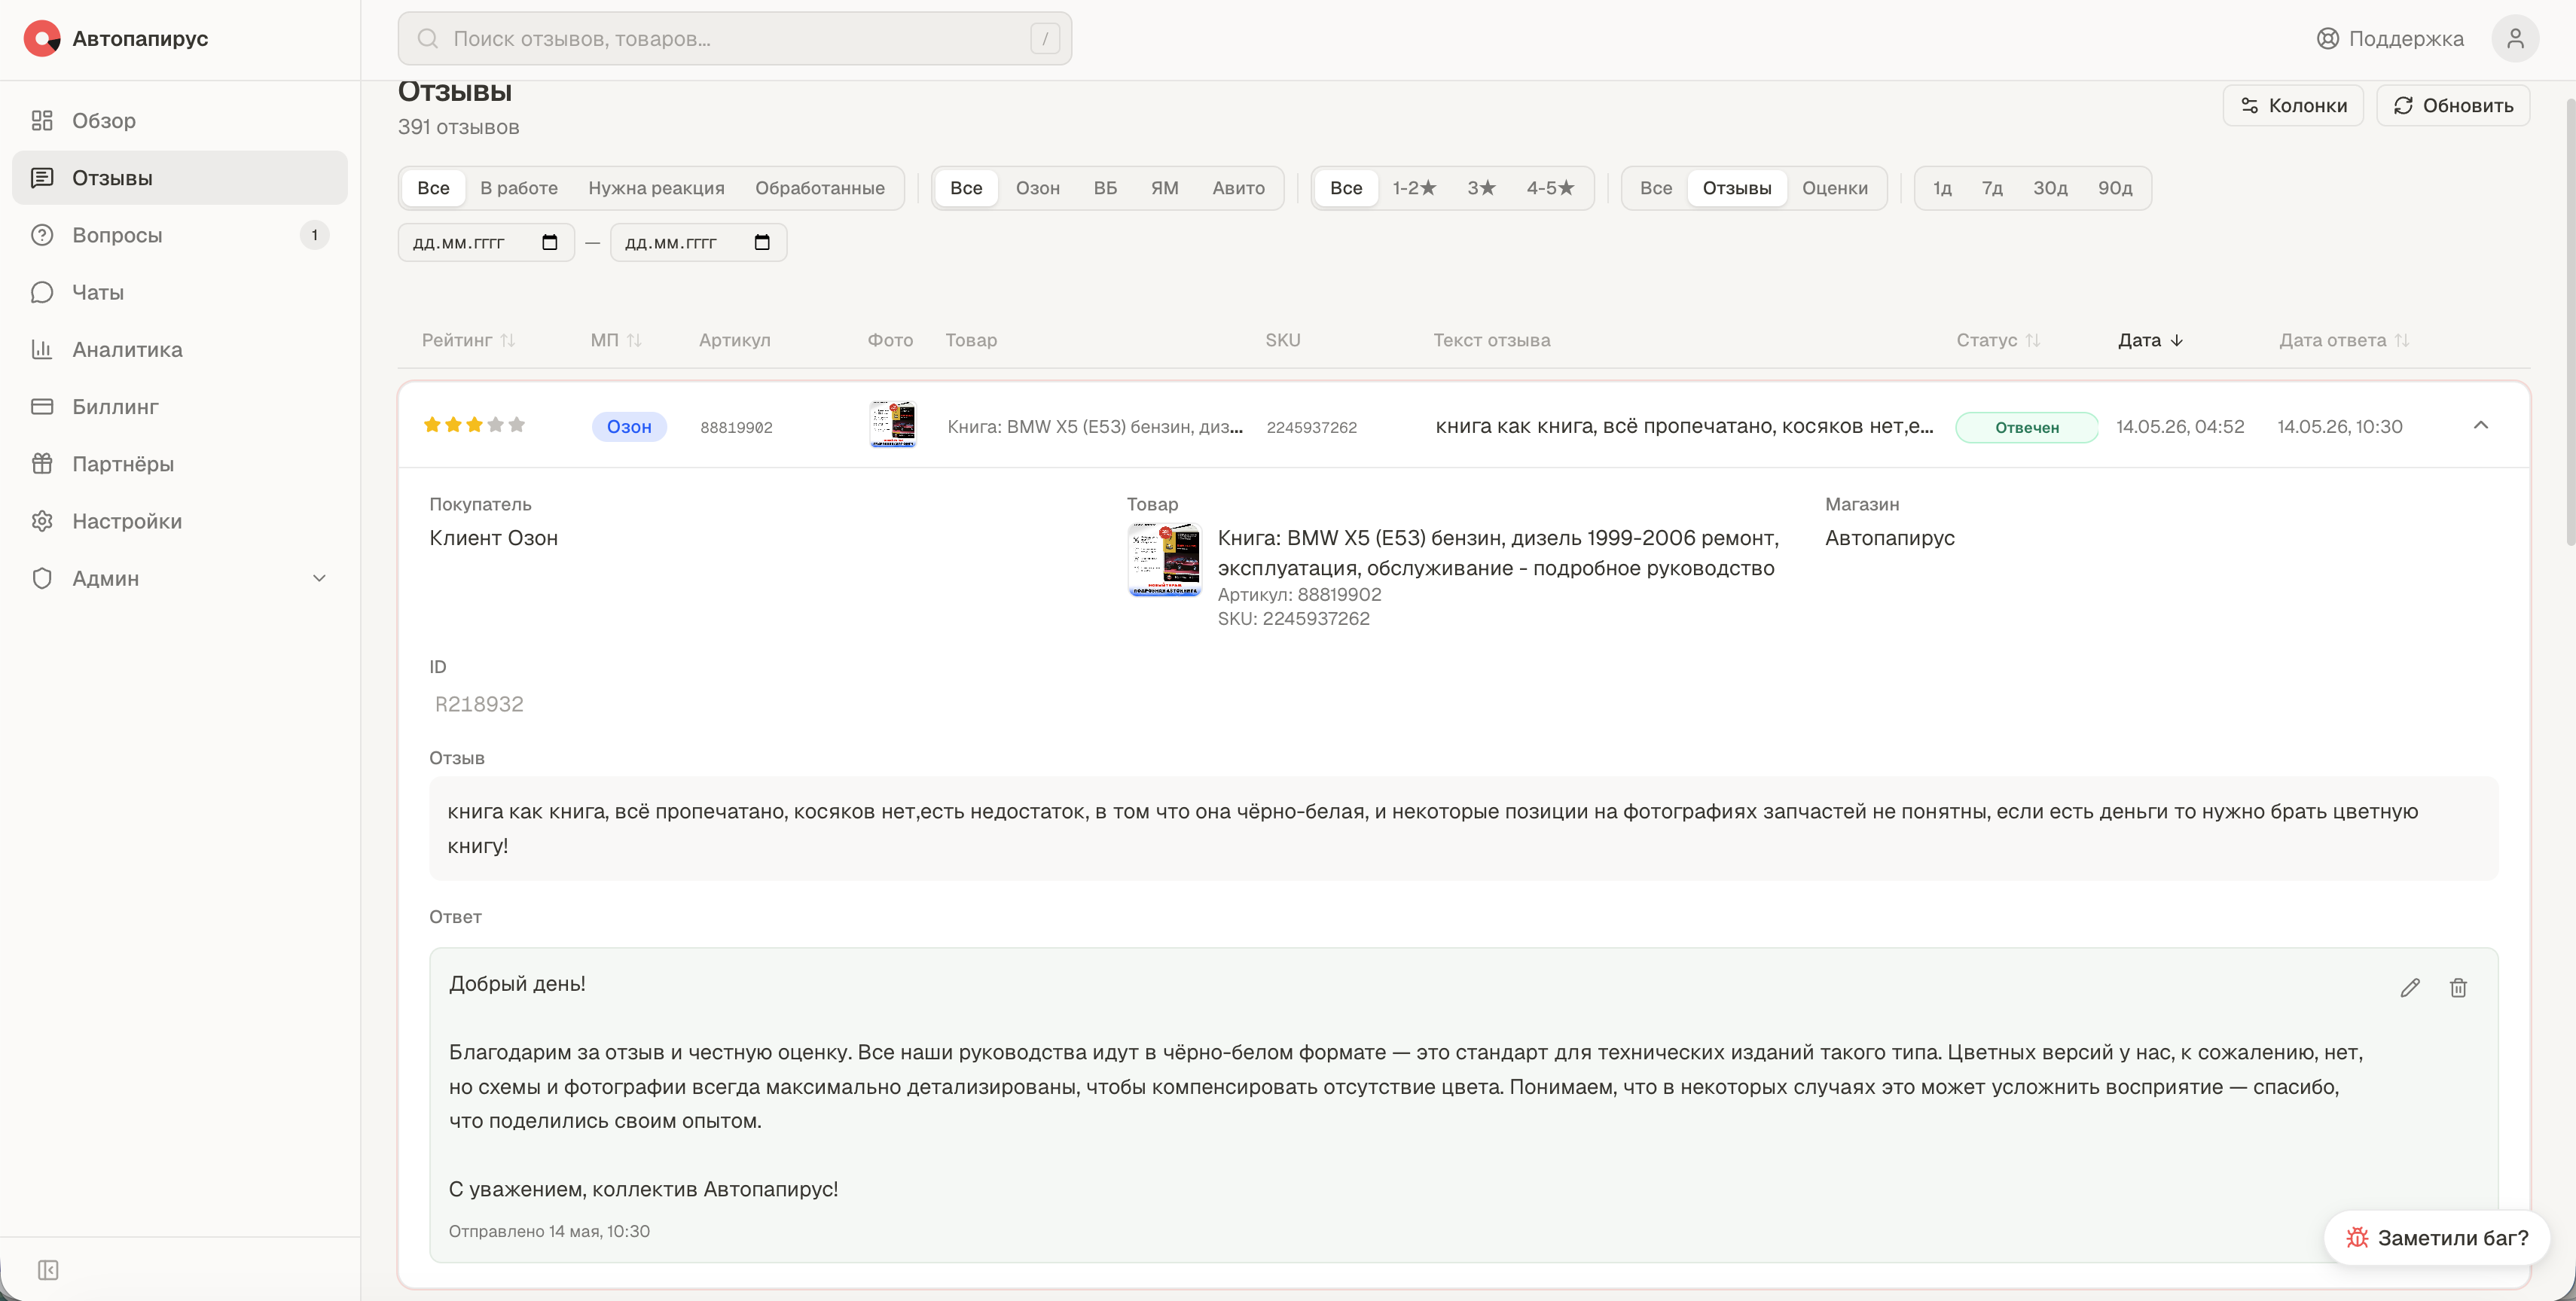
Task: Select Отзывы type filter
Action: click(1737, 188)
